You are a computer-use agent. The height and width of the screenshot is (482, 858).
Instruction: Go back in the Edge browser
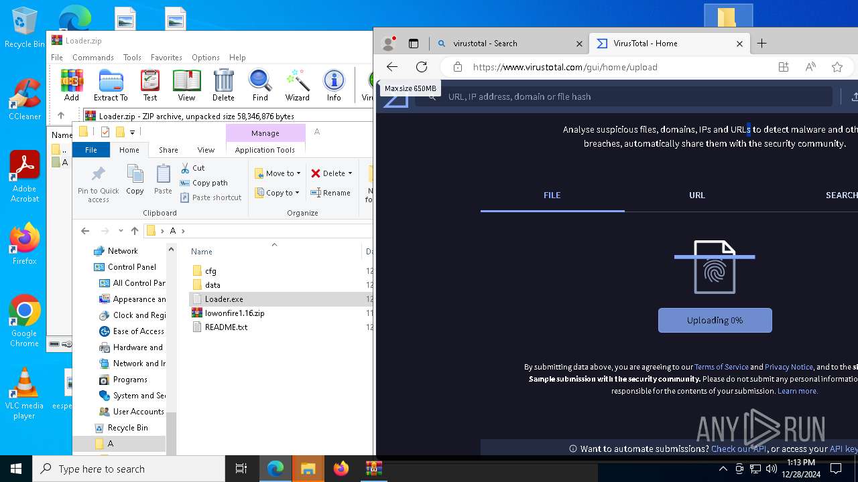392,67
